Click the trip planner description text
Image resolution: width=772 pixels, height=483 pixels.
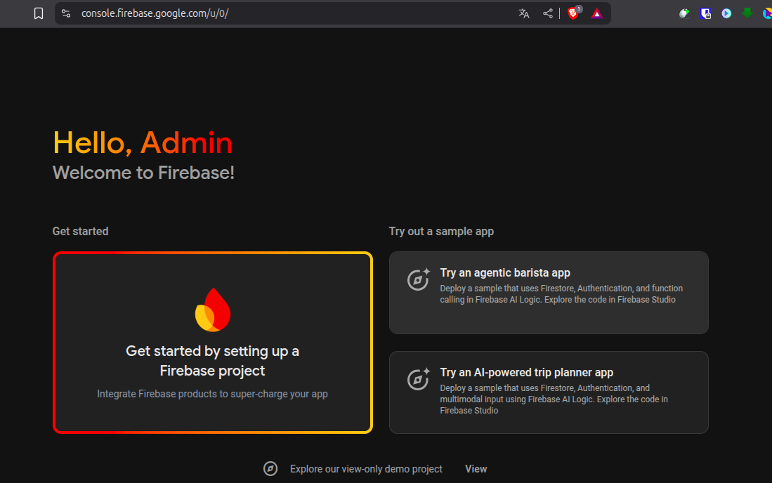(x=554, y=399)
